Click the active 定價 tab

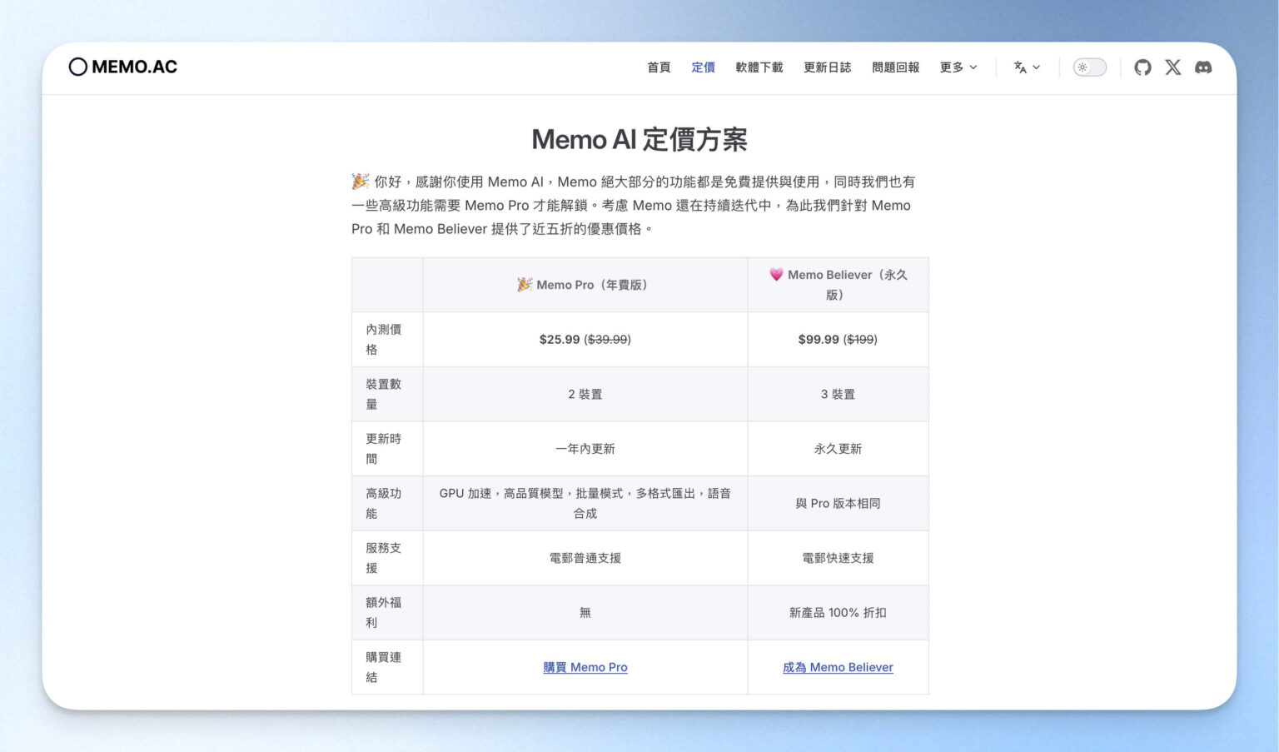pos(703,67)
